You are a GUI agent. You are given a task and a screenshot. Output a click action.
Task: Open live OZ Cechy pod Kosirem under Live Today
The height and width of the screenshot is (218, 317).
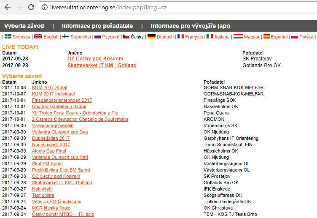tap(95, 59)
